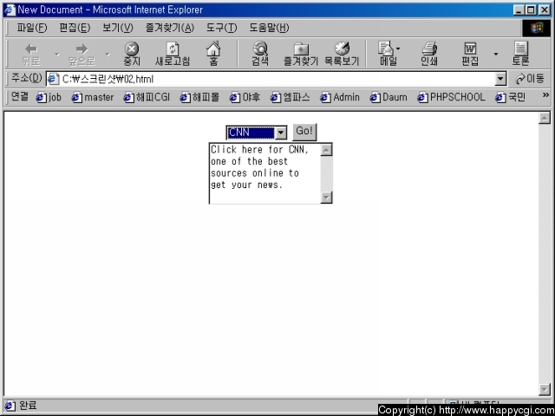Click the Windows logo throbber icon
Screen dimensions: 555x416
coord(536,28)
